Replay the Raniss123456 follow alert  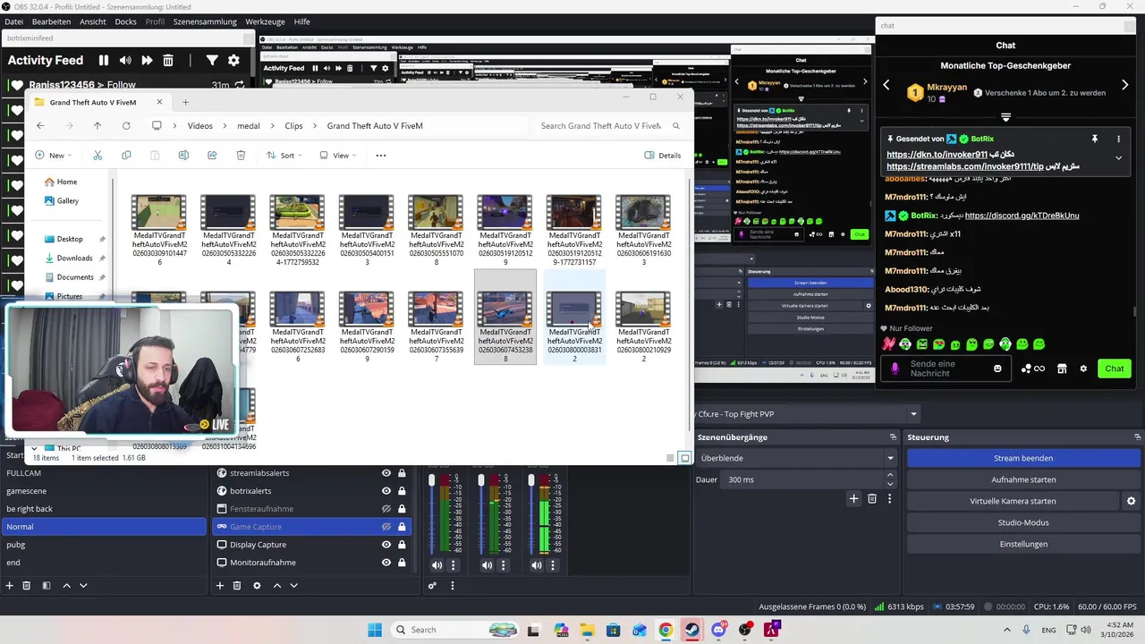240,85
